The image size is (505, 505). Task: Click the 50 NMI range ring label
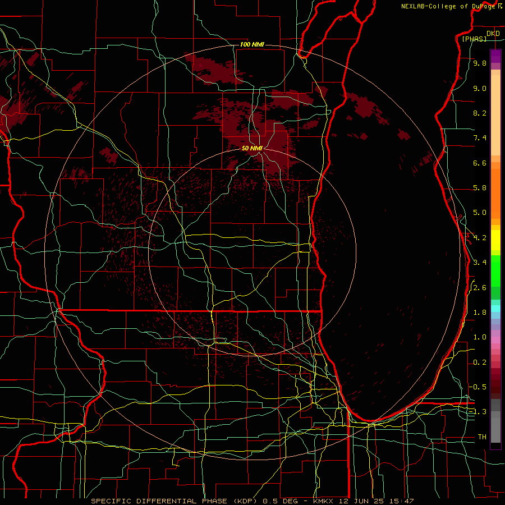[x=252, y=148]
